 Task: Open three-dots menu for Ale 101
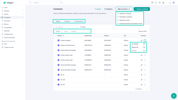pyautogui.click(x=145, y=85)
